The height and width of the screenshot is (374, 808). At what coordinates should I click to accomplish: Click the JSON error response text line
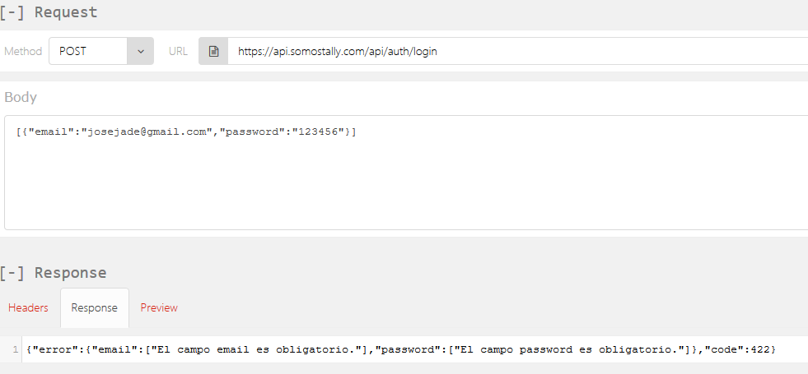400,350
